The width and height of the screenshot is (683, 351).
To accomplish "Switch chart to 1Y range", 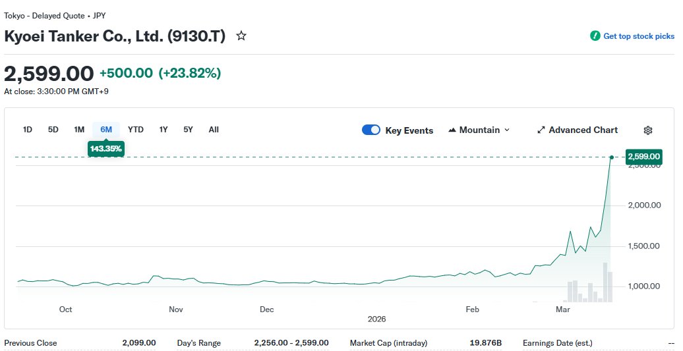I will [x=163, y=130].
